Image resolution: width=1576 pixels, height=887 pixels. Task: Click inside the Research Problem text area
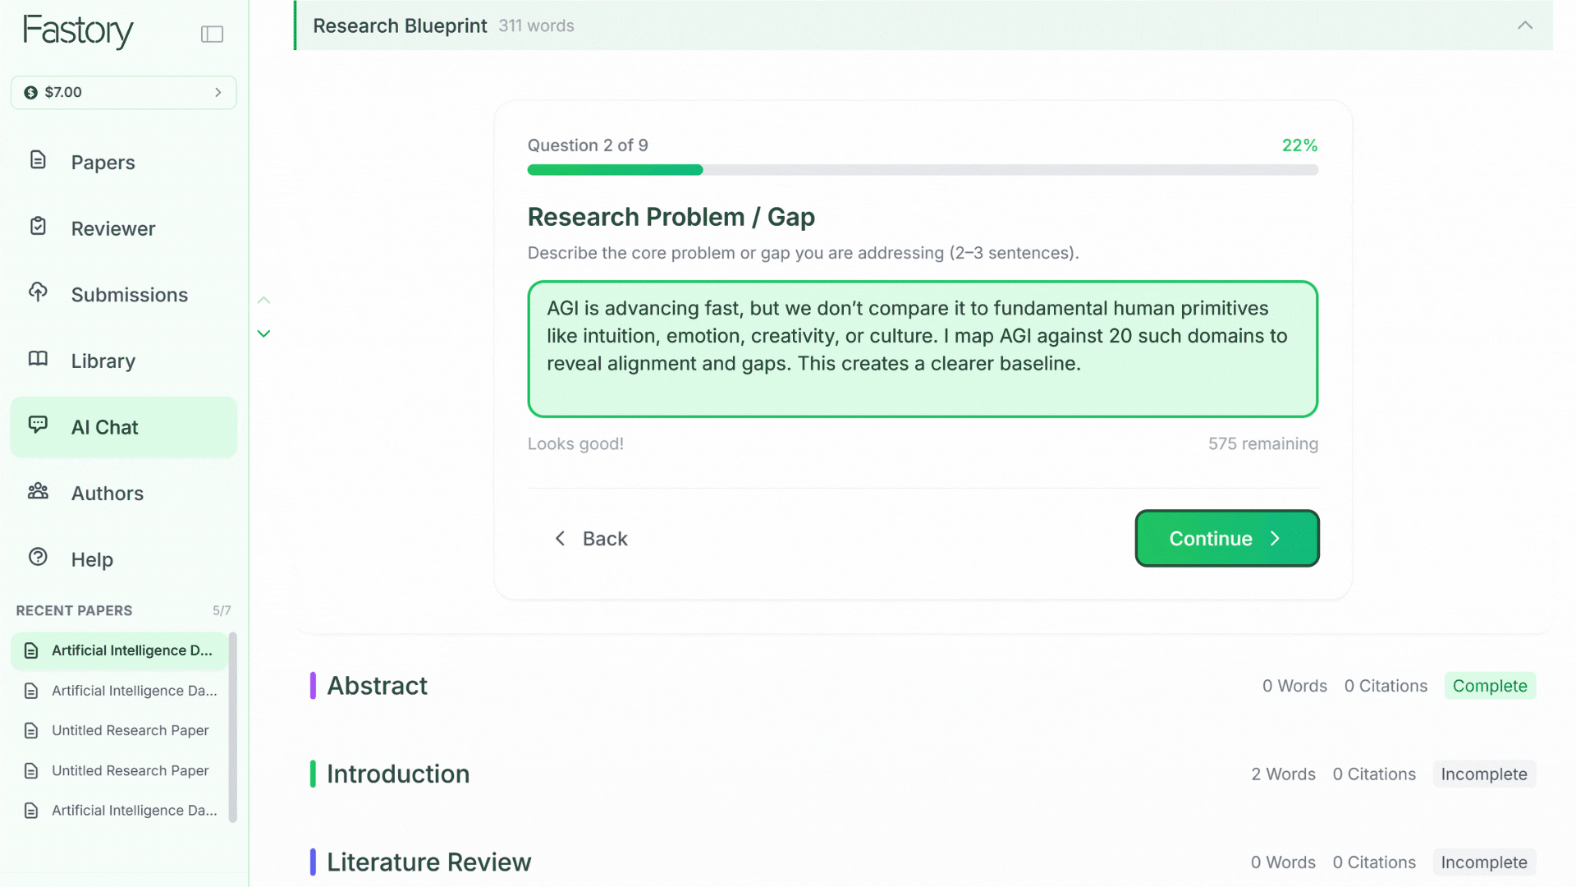923,349
